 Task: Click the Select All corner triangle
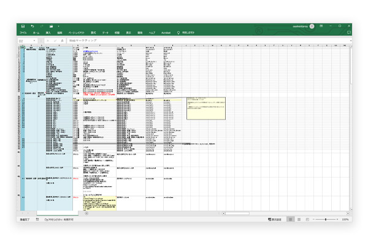19,45
